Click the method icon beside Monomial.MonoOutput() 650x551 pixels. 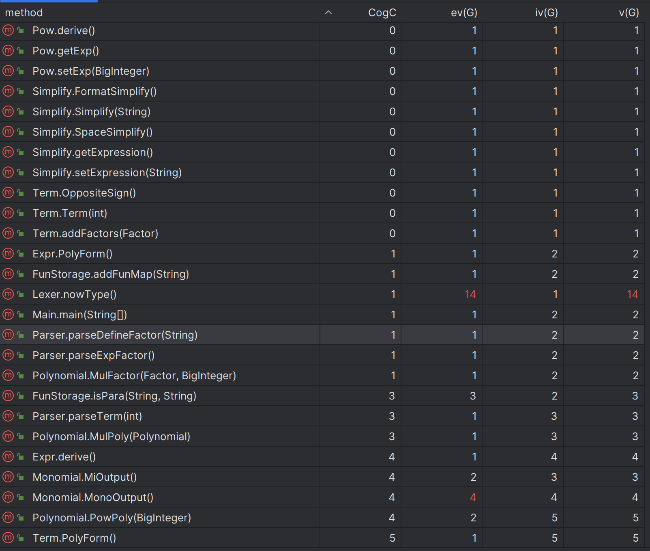pos(8,497)
